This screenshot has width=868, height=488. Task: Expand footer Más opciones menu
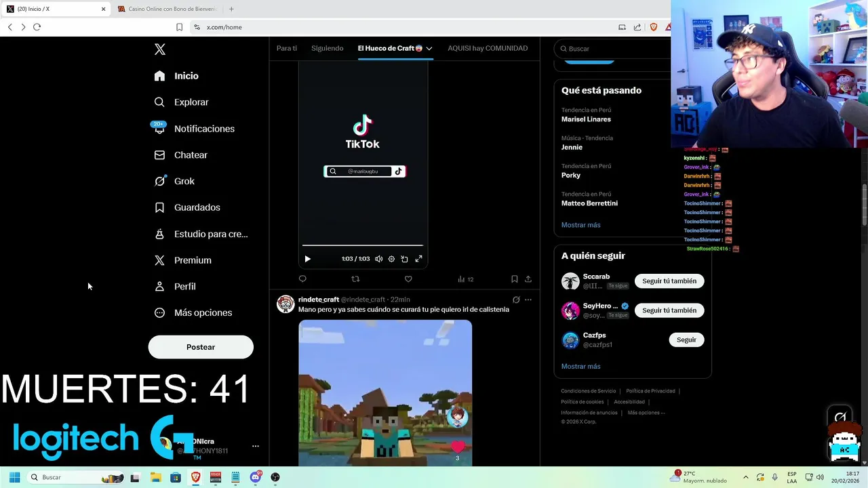(x=646, y=413)
